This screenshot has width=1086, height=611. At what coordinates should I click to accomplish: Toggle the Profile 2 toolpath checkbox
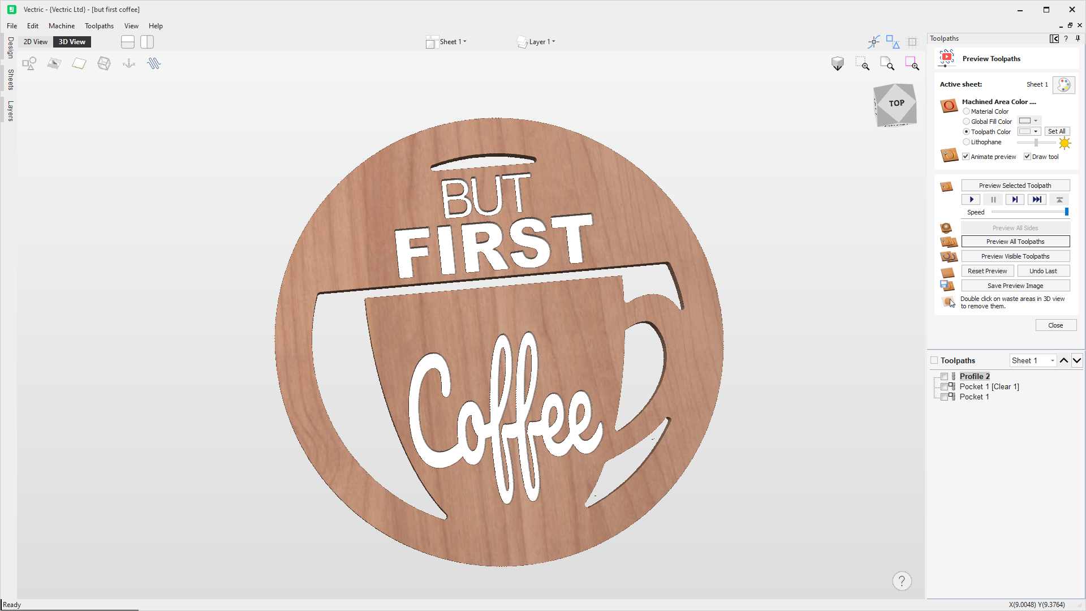pos(944,376)
